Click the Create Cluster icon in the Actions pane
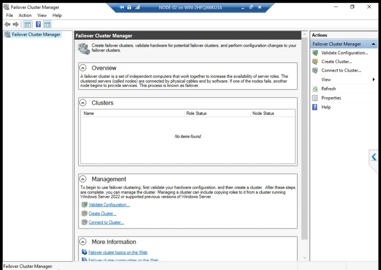The height and width of the screenshot is (270, 381). [315, 62]
